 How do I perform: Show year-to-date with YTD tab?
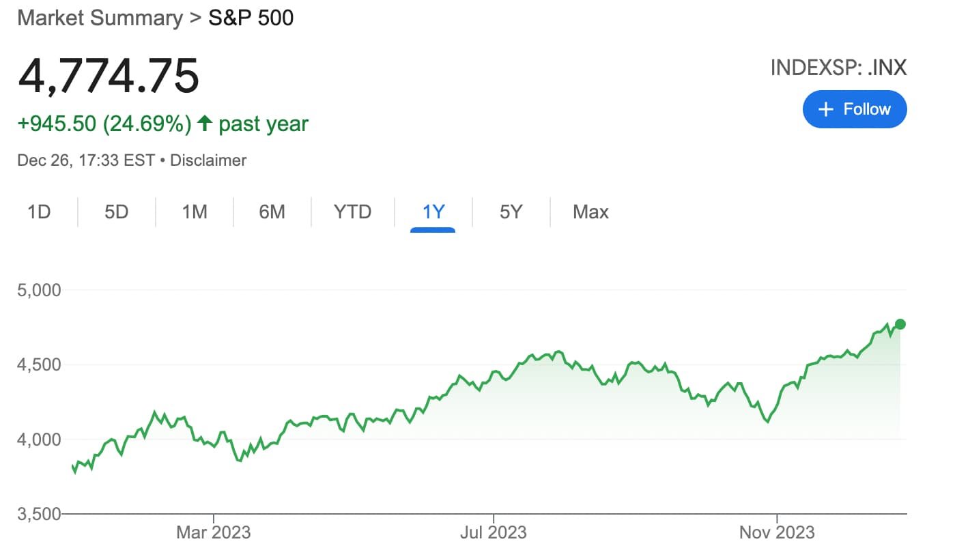(x=352, y=212)
